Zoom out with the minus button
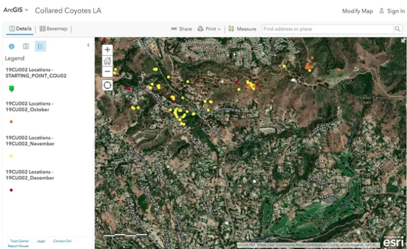 107,71
